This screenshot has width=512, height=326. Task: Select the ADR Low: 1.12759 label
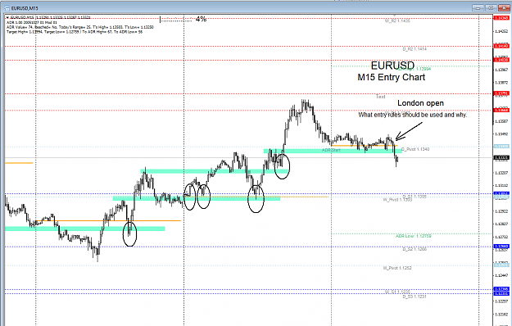(x=414, y=236)
